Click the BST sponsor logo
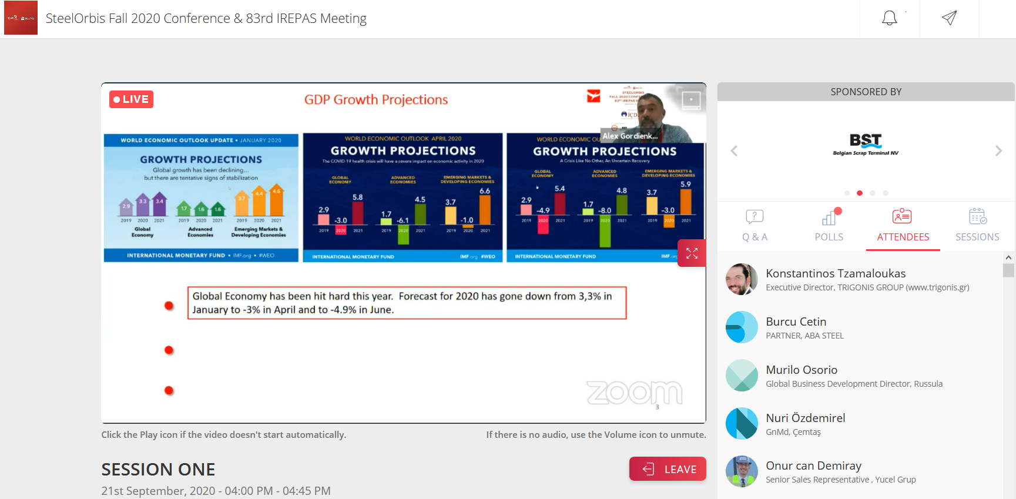 click(866, 145)
